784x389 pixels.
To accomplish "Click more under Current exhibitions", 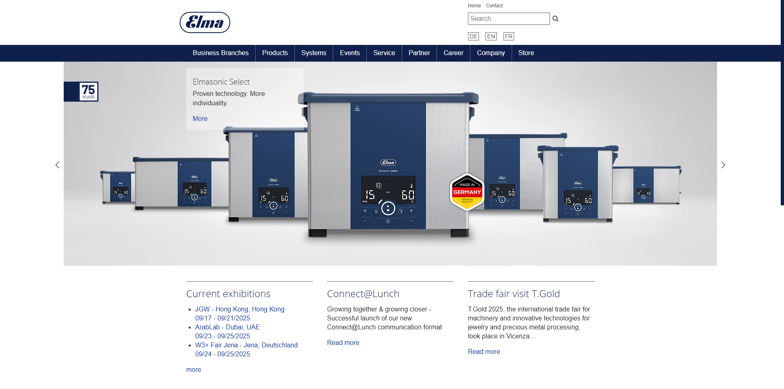I will pos(194,369).
